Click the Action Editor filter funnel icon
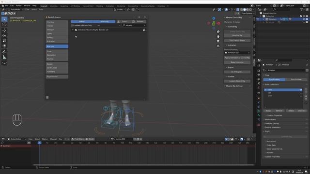Viewport: 310px width, 174px height. point(236,139)
